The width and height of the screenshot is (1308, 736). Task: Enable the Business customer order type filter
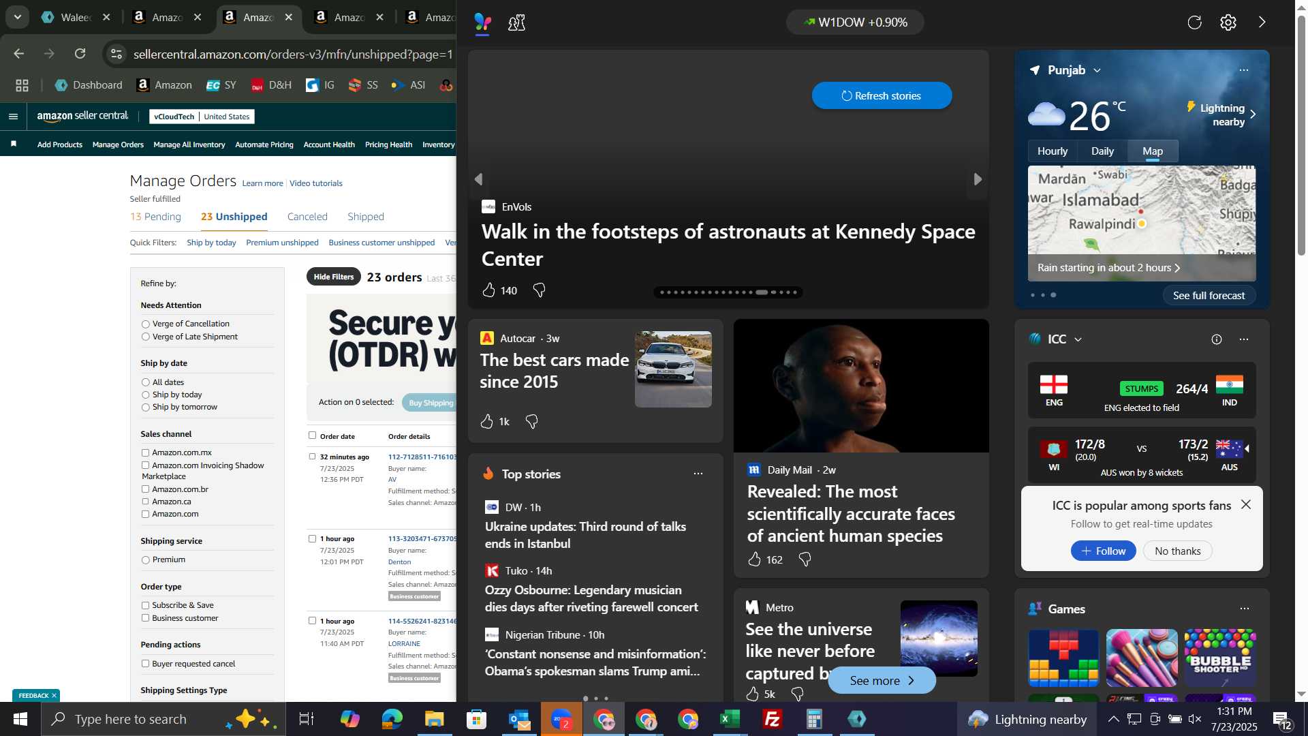click(x=145, y=619)
